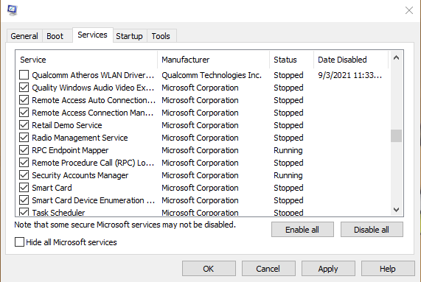Click the Enable all button
The image size is (421, 282).
click(302, 230)
